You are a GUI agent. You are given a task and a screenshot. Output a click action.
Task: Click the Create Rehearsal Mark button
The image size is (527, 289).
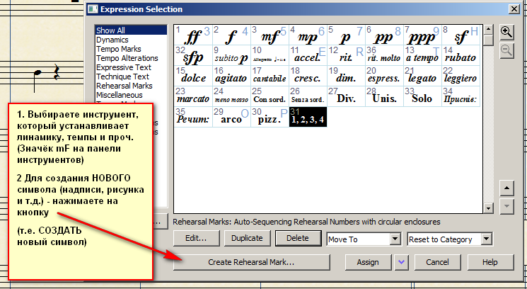click(251, 262)
